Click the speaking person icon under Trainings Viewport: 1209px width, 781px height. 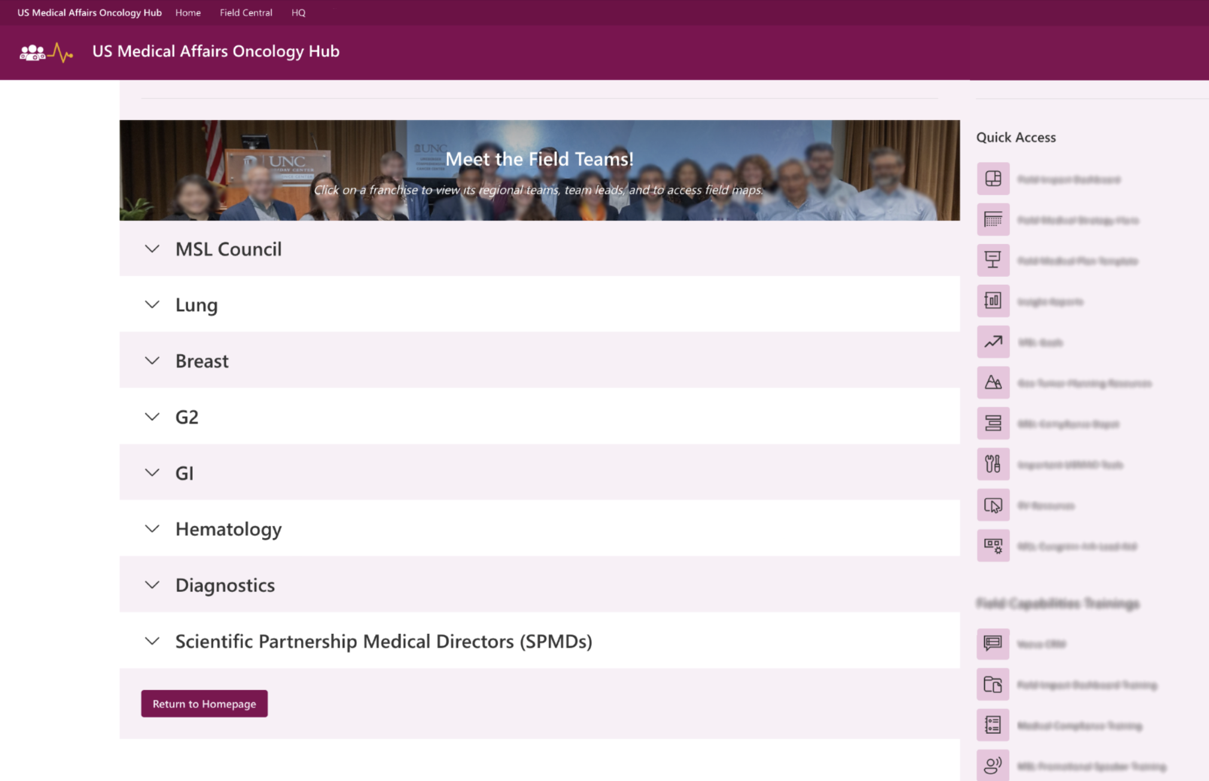[993, 765]
